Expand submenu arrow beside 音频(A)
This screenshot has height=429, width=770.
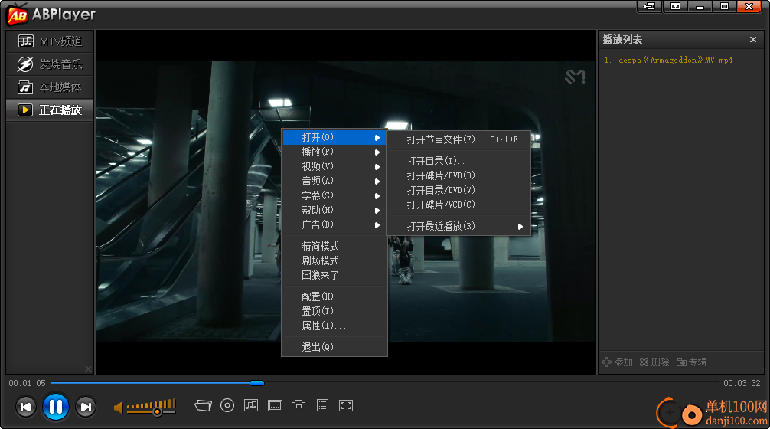tap(377, 182)
